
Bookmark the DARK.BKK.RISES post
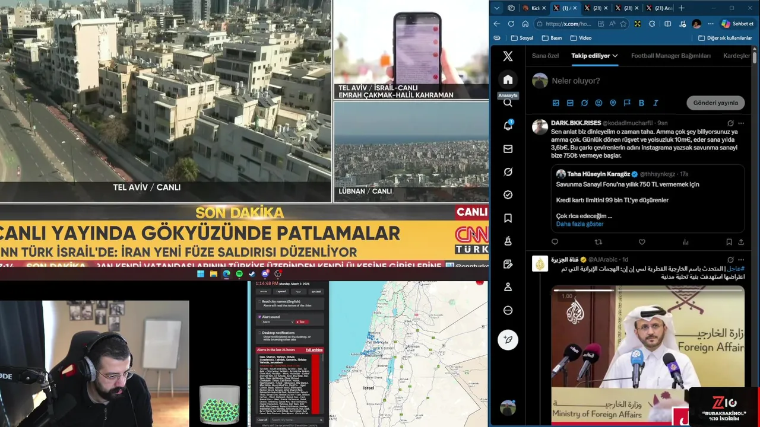[729, 242]
